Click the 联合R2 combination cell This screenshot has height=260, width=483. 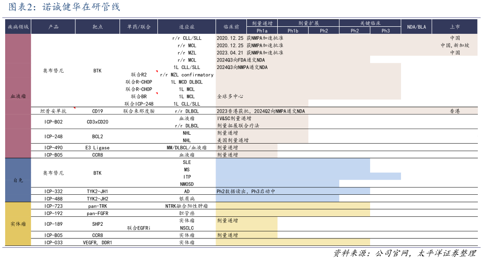click(x=139, y=75)
